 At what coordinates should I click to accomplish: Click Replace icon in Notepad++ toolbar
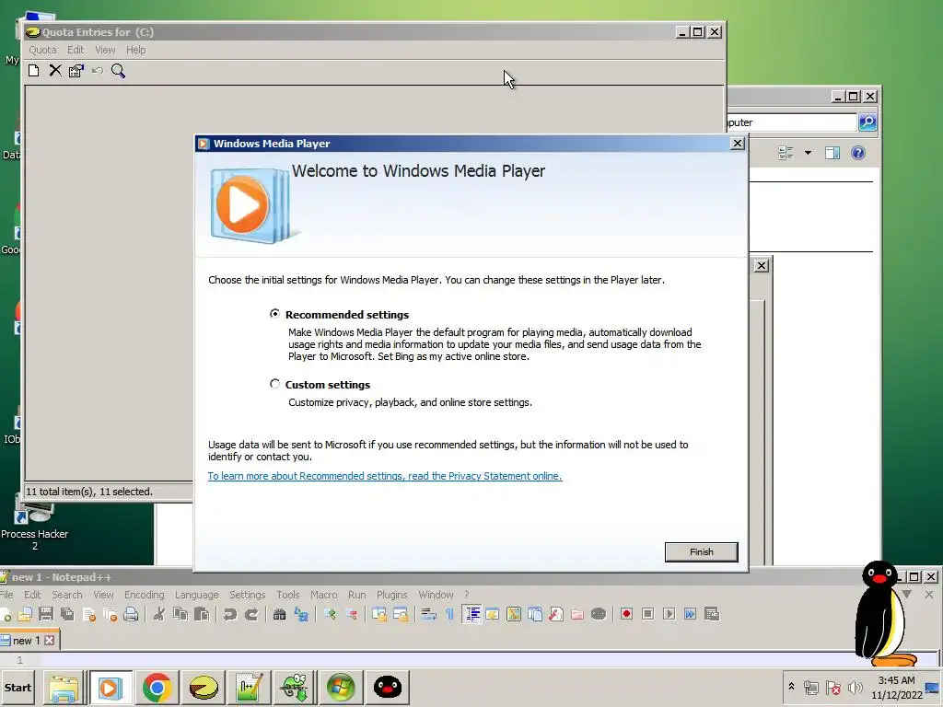(x=301, y=614)
